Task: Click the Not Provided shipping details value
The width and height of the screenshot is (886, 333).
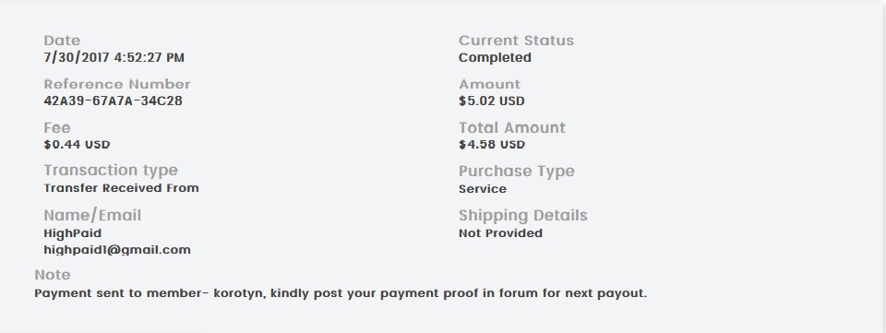Action: [x=500, y=233]
